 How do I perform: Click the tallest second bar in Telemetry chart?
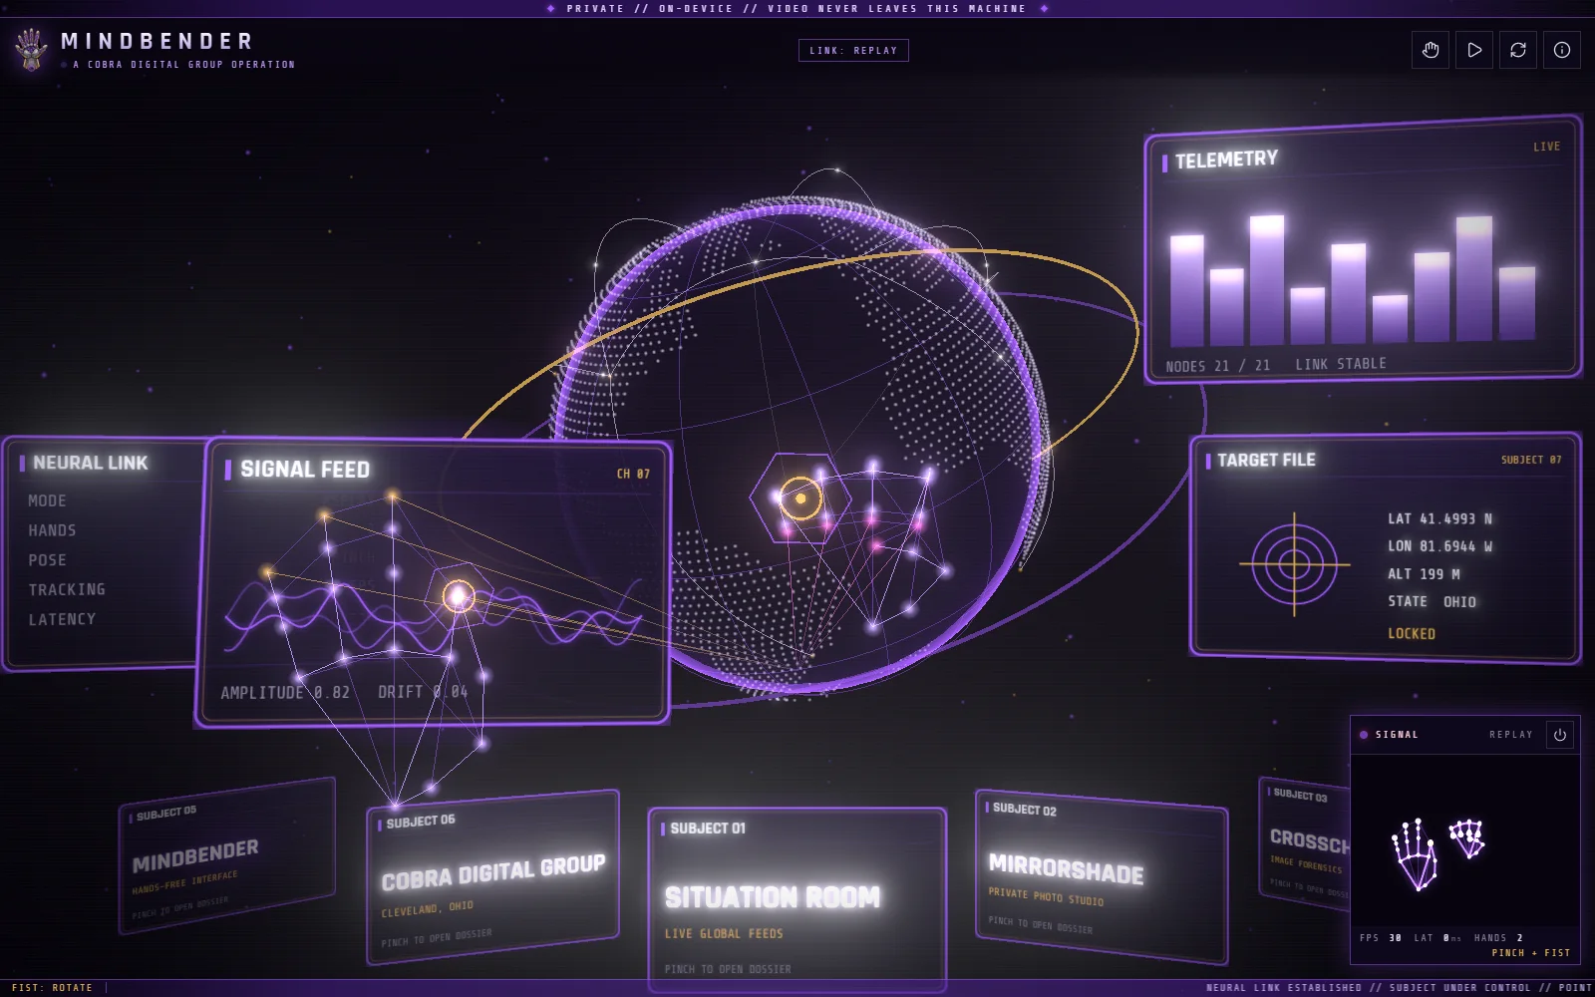pos(1267,280)
